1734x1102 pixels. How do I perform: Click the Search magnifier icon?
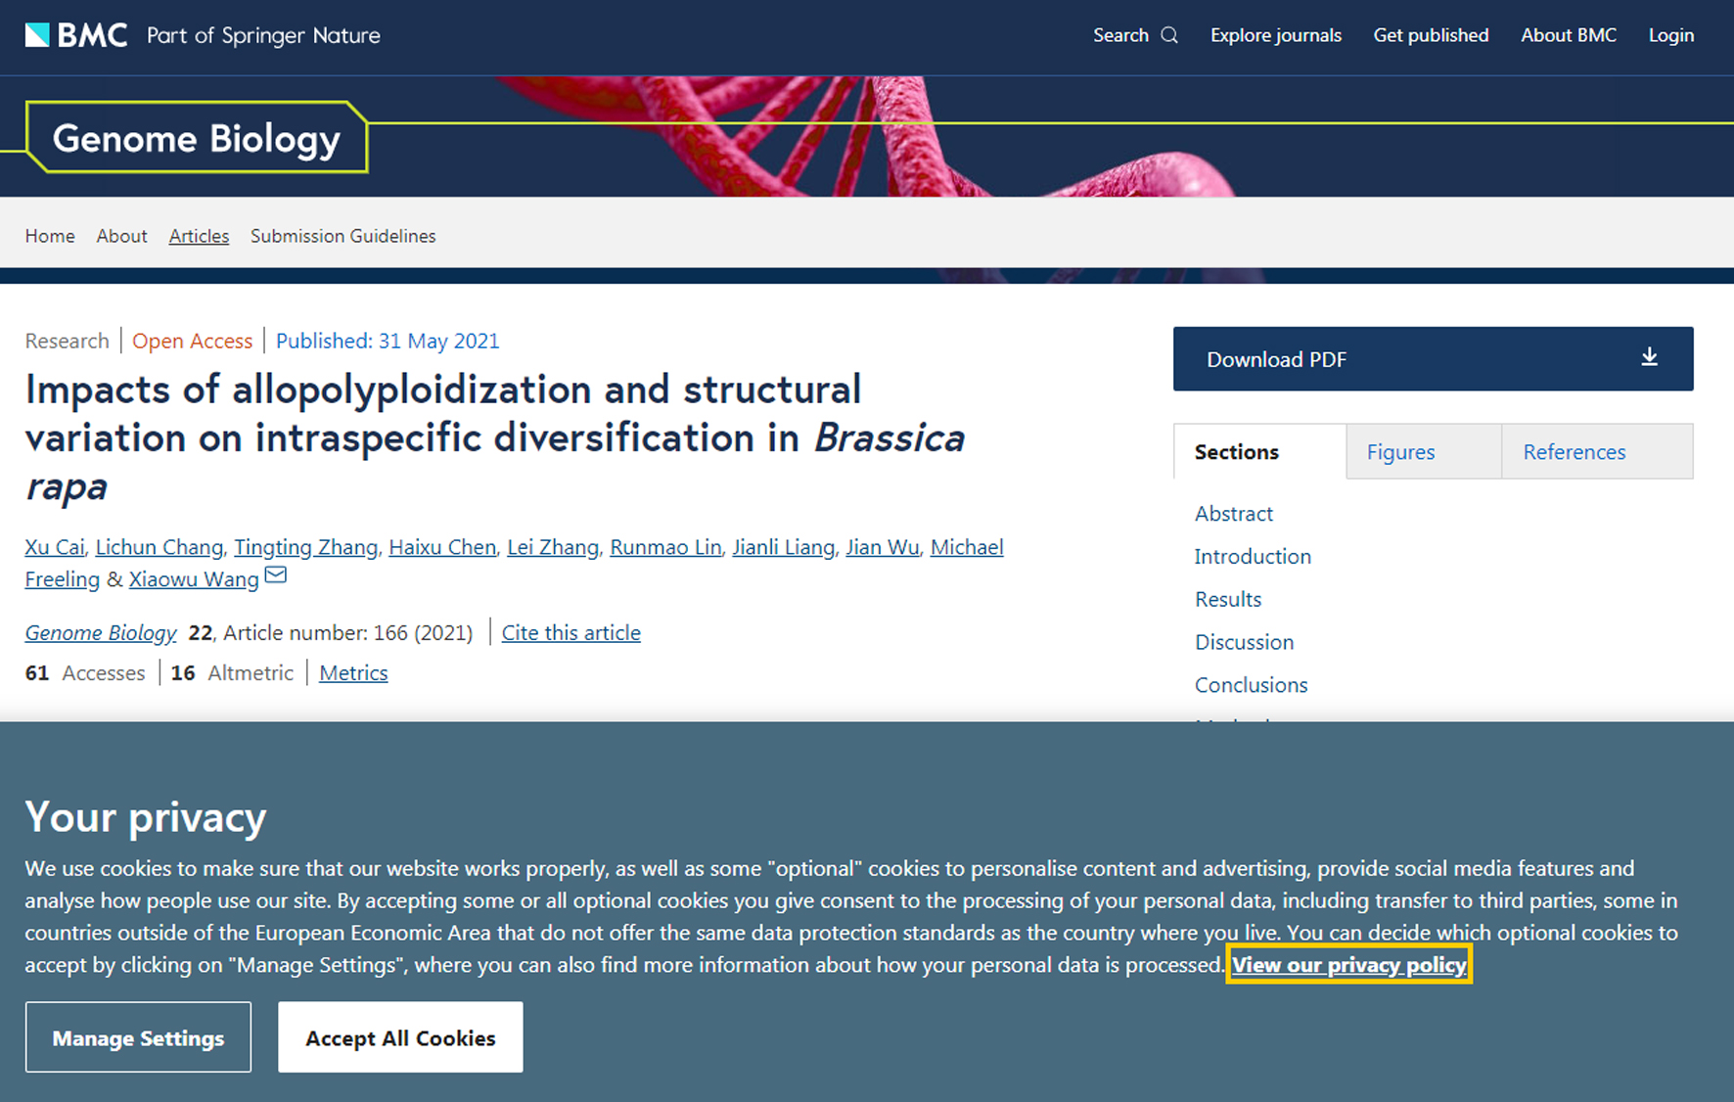[1169, 35]
